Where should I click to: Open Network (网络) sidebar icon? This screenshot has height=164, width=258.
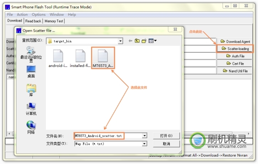pyautogui.click(x=31, y=127)
